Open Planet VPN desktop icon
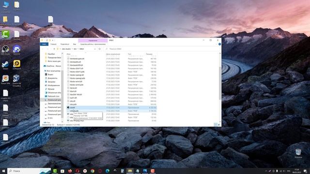The width and height of the screenshot is (310, 174). pos(5,79)
